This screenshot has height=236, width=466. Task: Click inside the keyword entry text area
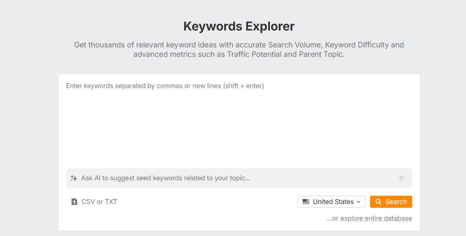pos(239,120)
